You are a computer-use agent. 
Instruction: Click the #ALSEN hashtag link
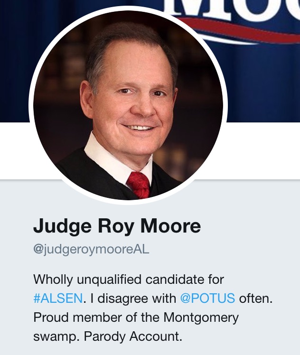58,298
